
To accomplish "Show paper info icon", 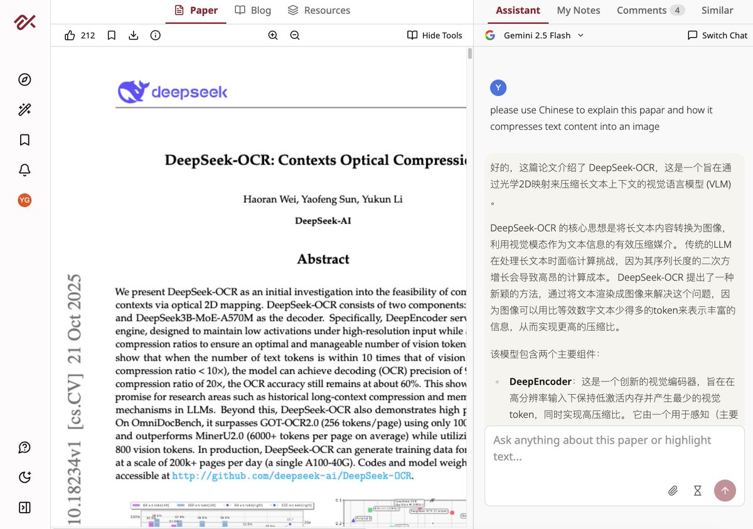I will pos(156,36).
